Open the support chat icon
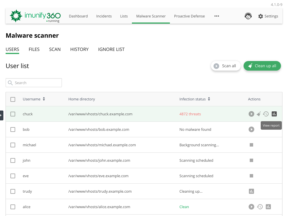 pyautogui.click(x=248, y=16)
